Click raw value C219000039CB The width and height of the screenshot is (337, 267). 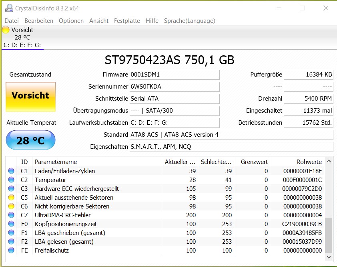pos(302,224)
